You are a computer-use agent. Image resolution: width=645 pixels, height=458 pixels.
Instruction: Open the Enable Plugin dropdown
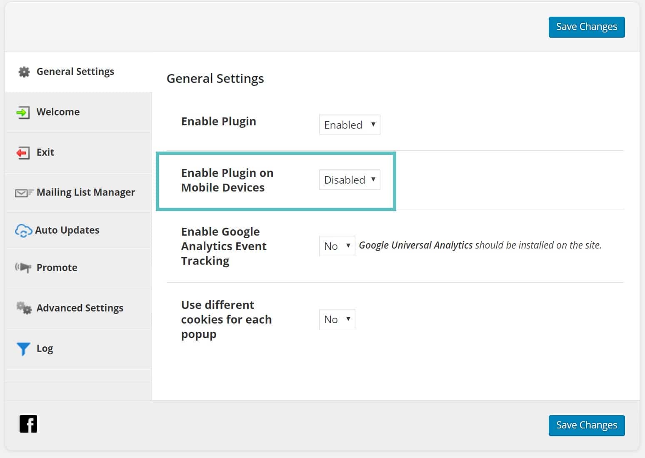[x=349, y=125]
